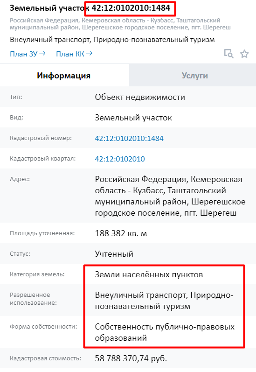256x372 pixels.
Task: Click the arrow next to План КК
Action: [x=89, y=53]
